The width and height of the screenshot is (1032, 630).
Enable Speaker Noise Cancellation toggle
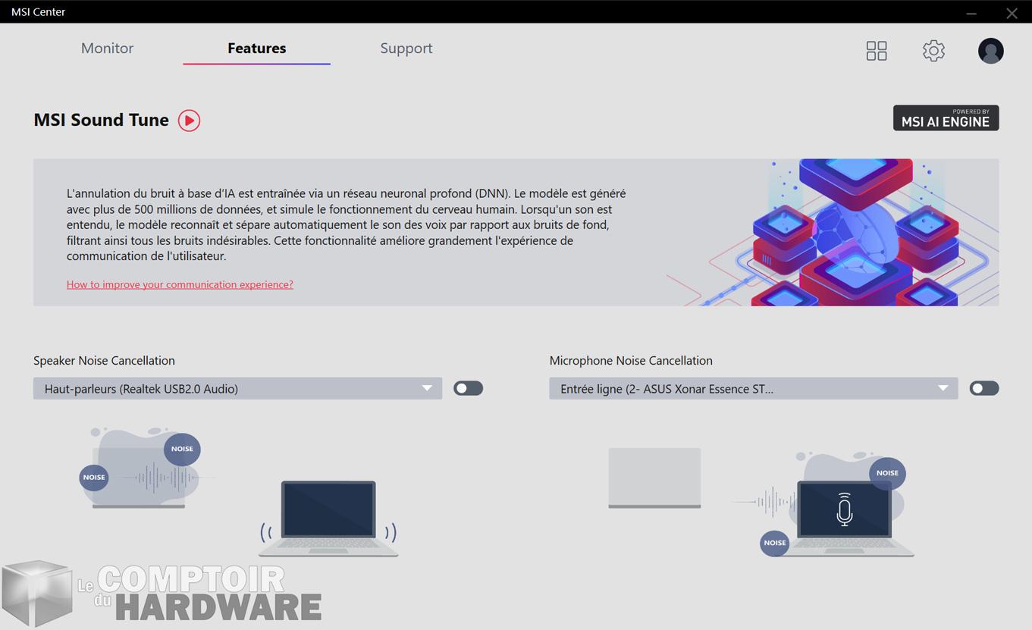(x=468, y=388)
